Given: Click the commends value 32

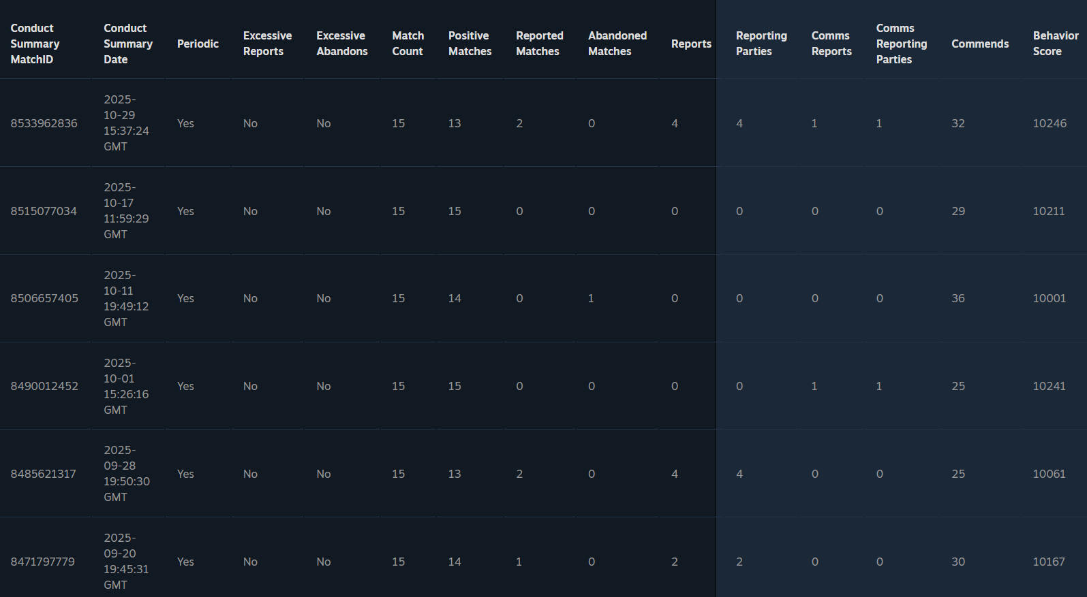Looking at the screenshot, I should [x=958, y=123].
